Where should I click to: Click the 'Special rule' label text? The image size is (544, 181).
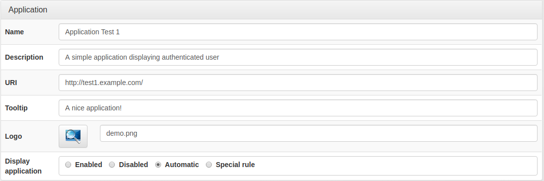click(x=235, y=165)
